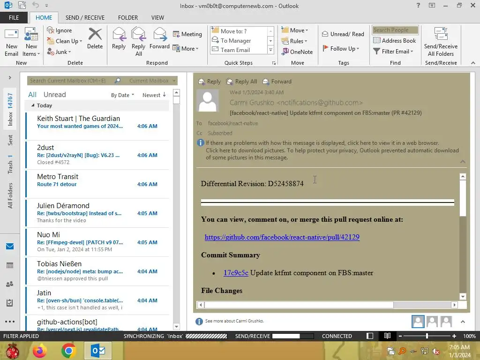Viewport: 480px width, 360px height.
Task: Click the ribbon Reply button
Action: (x=119, y=38)
